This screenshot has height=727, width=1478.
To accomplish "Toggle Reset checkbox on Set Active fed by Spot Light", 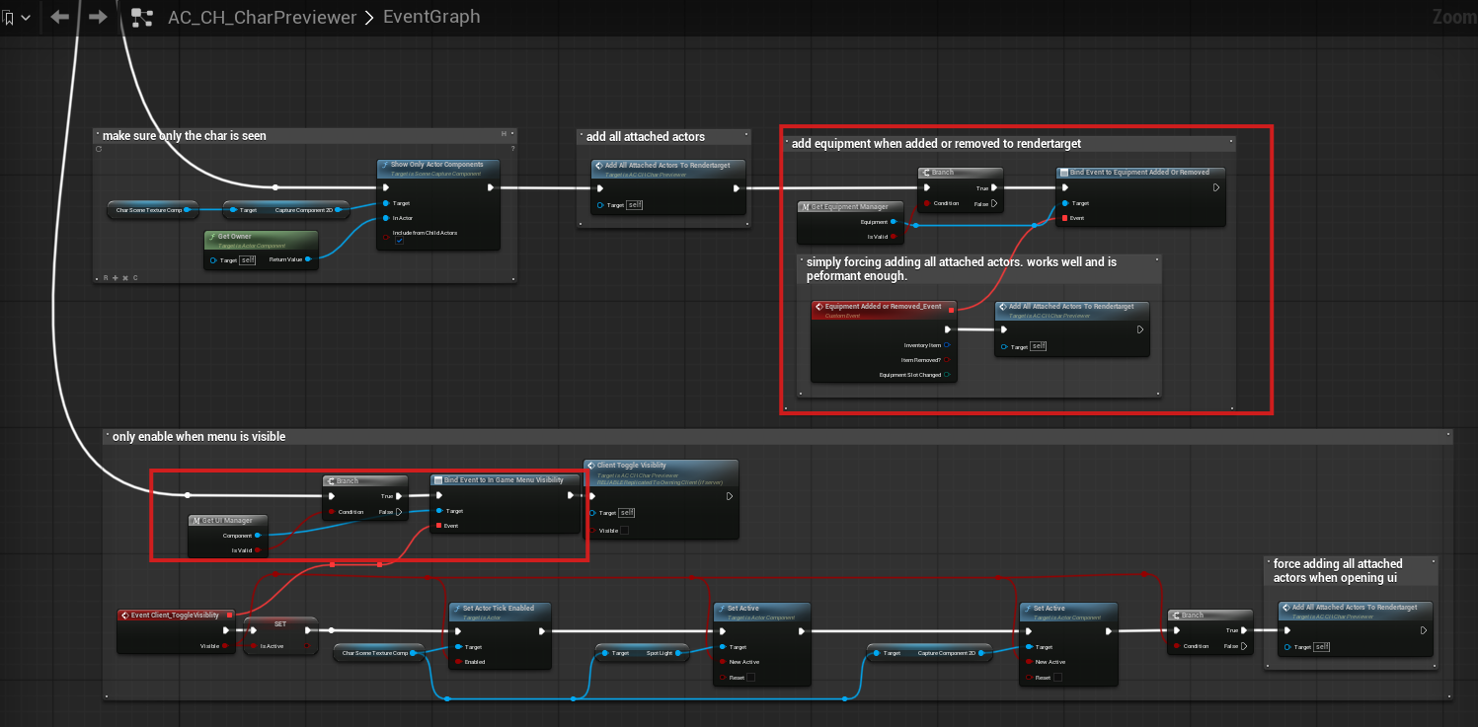I will pyautogui.click(x=750, y=678).
